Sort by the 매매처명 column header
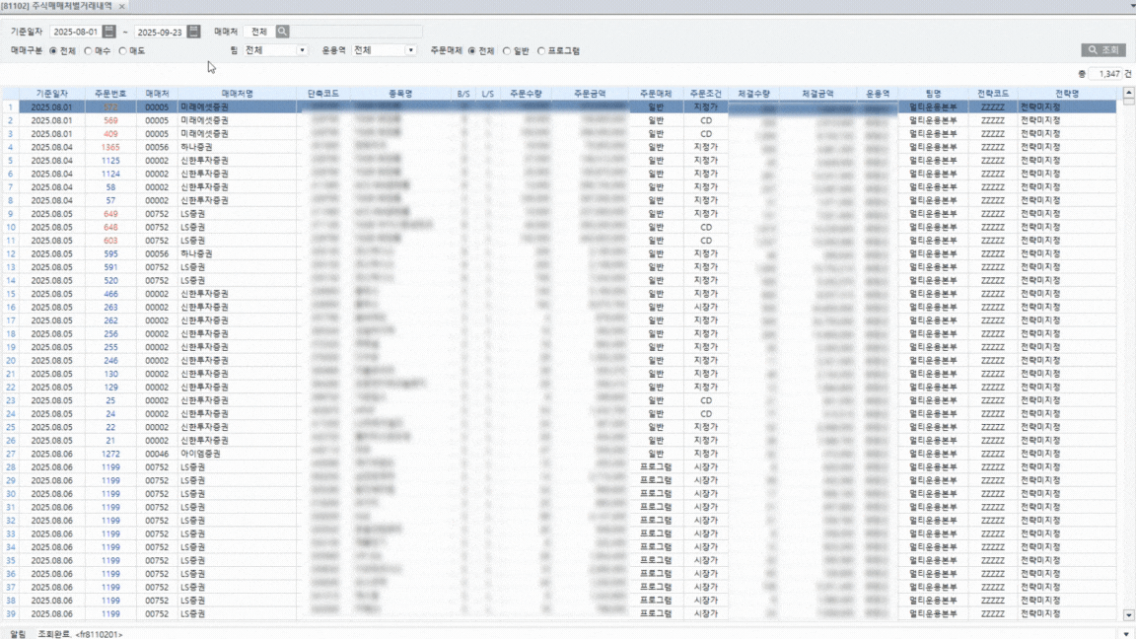 [237, 94]
